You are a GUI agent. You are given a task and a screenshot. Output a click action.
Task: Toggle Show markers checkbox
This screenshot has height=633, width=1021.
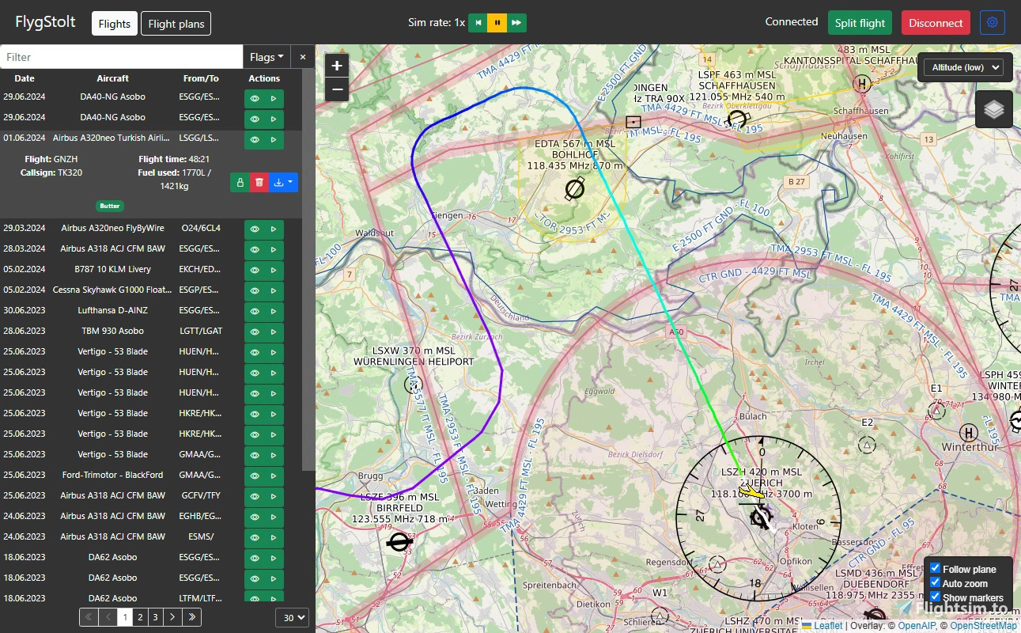[x=935, y=597]
